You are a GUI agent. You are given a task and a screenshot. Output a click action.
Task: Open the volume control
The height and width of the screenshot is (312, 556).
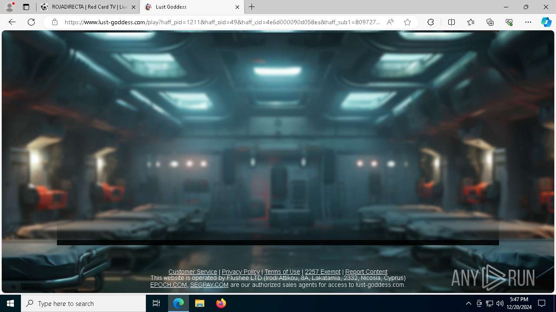[x=500, y=303]
